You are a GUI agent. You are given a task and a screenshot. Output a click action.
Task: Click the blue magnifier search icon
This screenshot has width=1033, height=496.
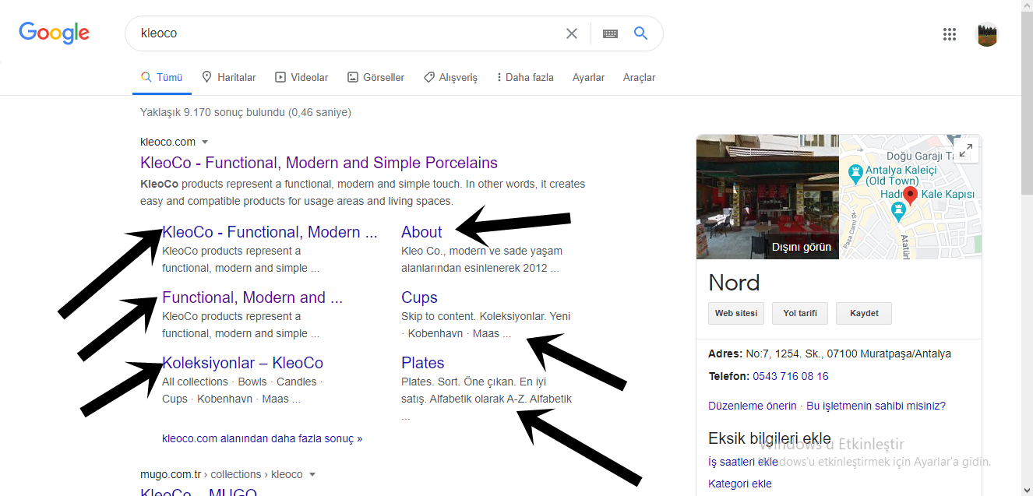coord(641,33)
